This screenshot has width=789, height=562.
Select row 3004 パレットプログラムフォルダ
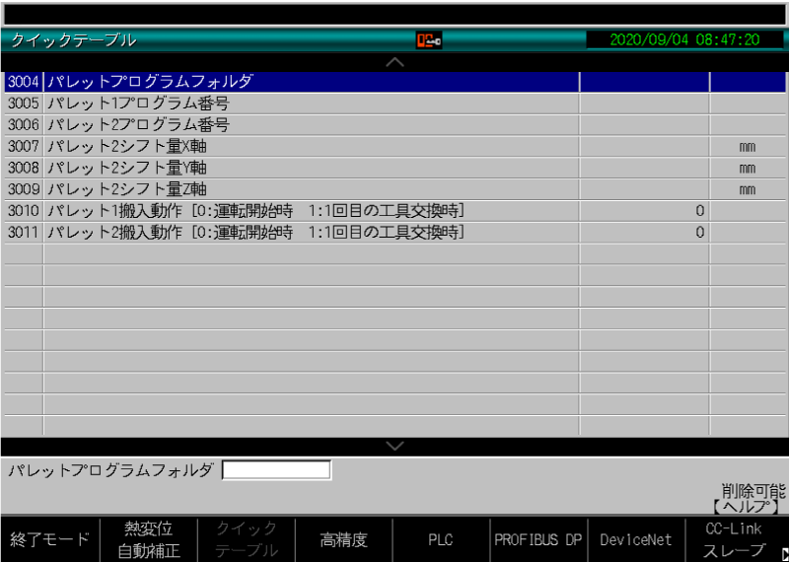point(395,82)
